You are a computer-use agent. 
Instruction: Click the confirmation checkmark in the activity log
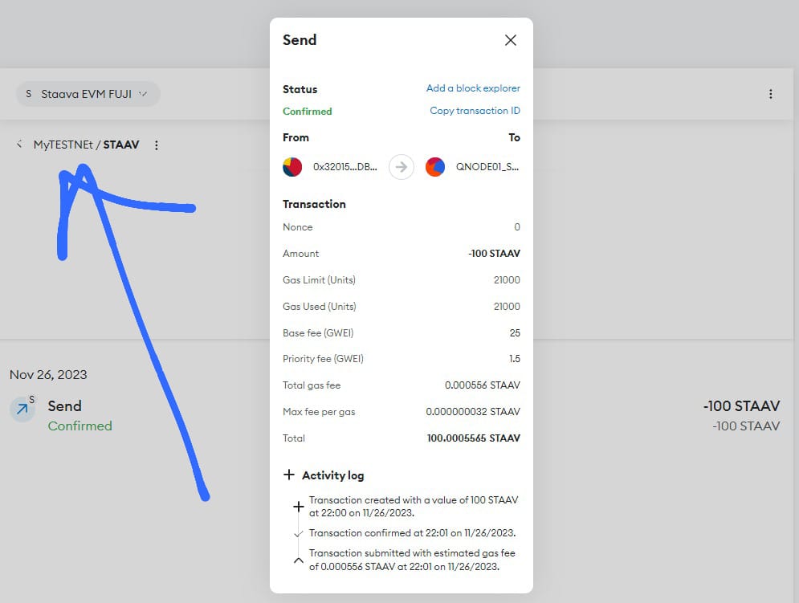[298, 532]
